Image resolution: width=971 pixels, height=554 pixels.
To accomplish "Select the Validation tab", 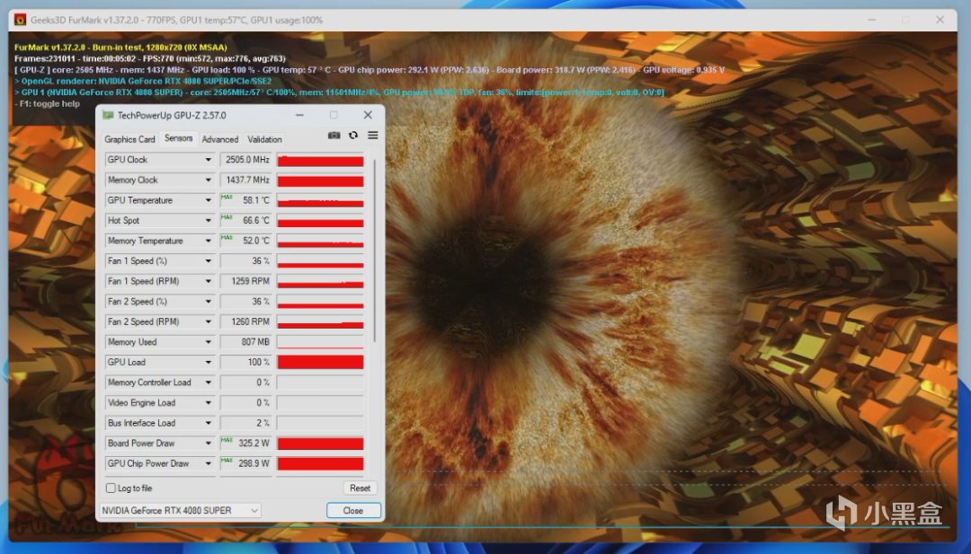I will pyautogui.click(x=264, y=139).
